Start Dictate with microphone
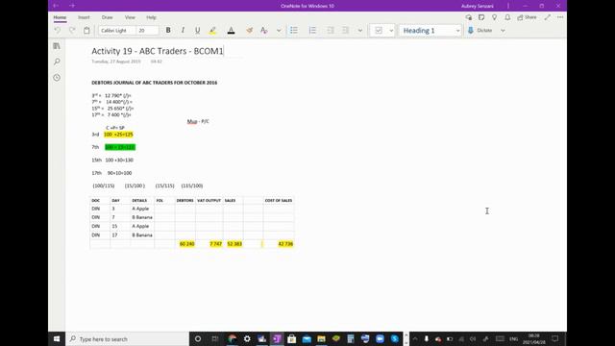This screenshot has width=615, height=346. (x=480, y=30)
